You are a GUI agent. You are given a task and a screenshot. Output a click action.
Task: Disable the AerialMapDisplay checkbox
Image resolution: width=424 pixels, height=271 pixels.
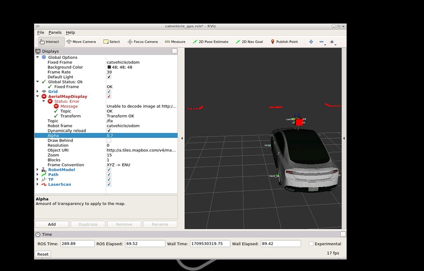coord(109,97)
